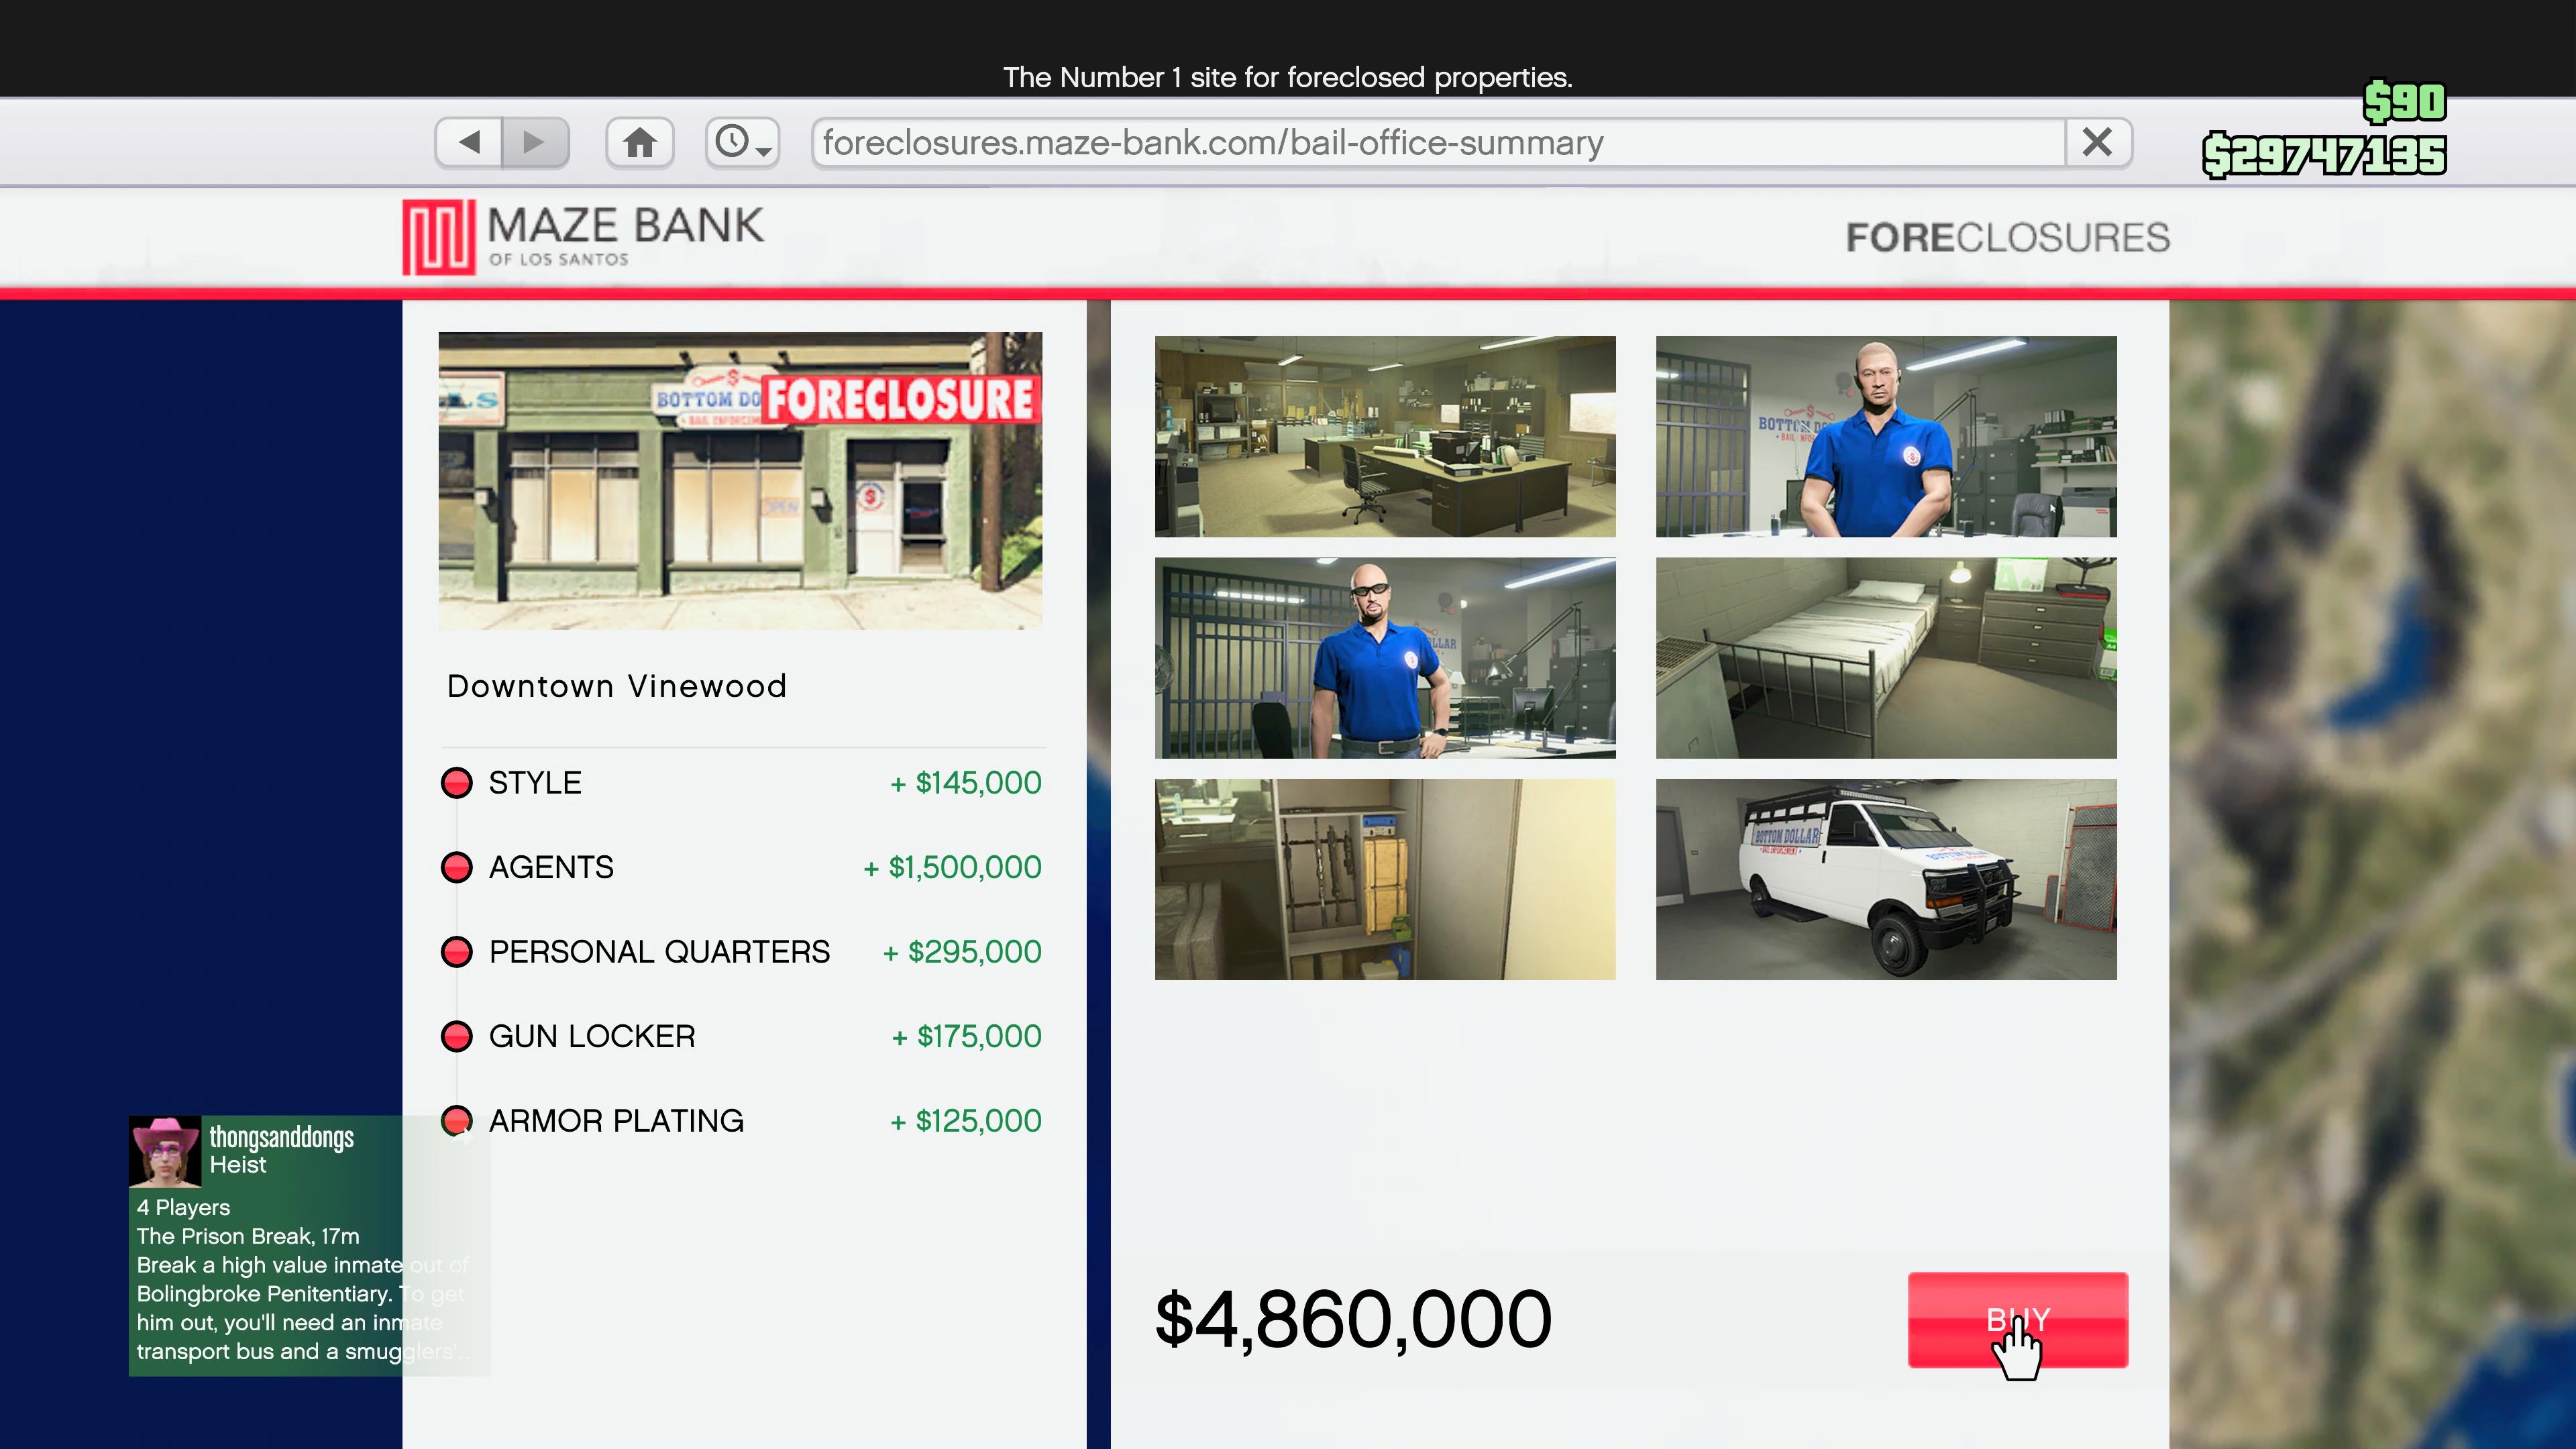Open the browser history clock dropdown
The height and width of the screenshot is (1449, 2576).
[x=742, y=142]
